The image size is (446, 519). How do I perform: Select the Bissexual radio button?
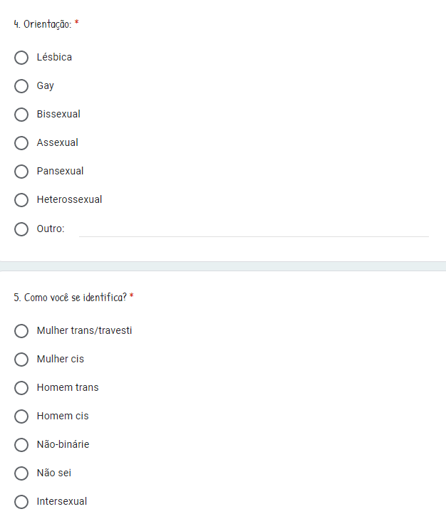point(21,114)
